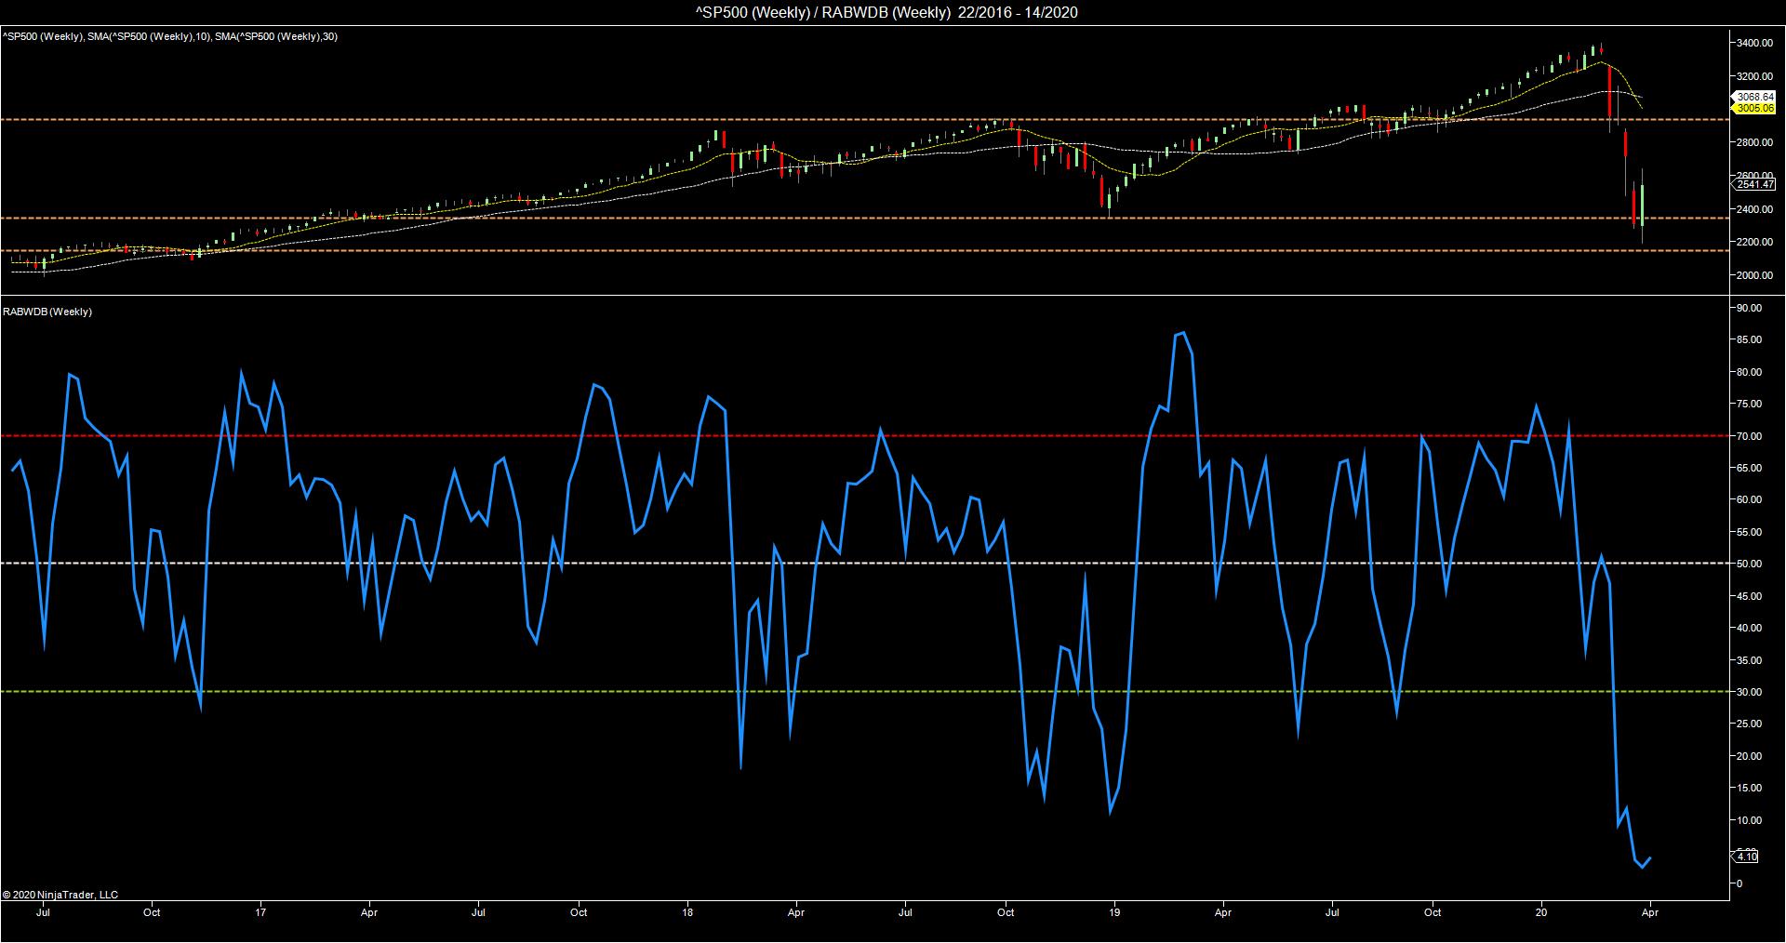The width and height of the screenshot is (1786, 943).
Task: Click the 2800.00 price axis label
Action: pyautogui.click(x=1753, y=142)
